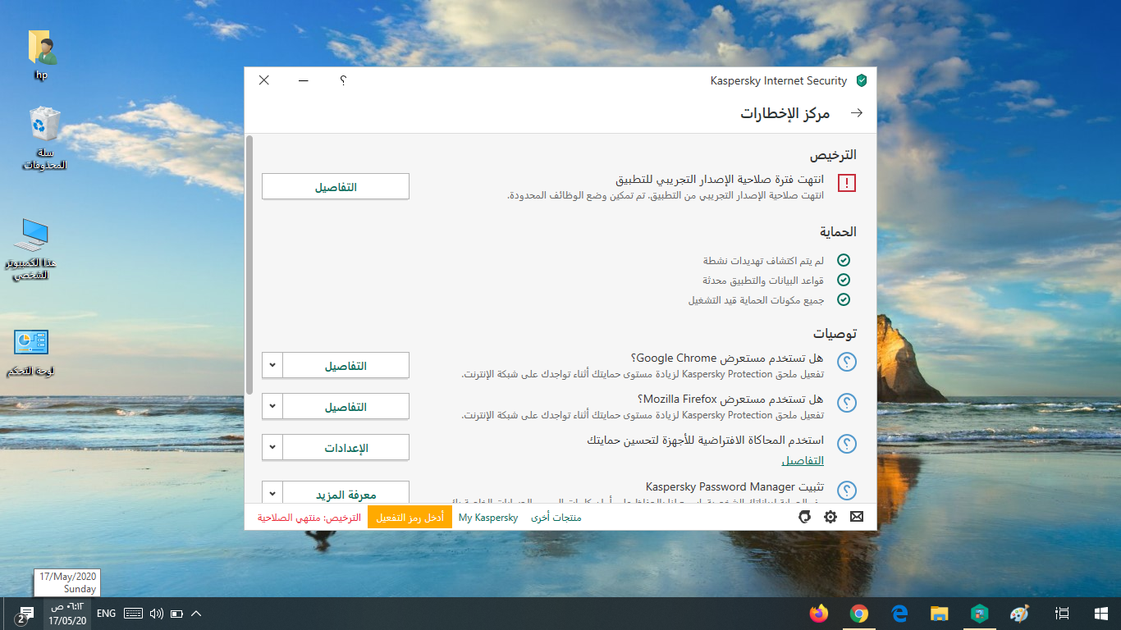
Task: Click the Mozilla Firefox recommendation question icon
Action: (846, 403)
